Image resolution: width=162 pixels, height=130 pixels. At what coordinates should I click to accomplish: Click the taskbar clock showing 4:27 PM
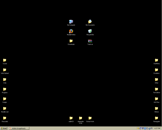[157, 128]
